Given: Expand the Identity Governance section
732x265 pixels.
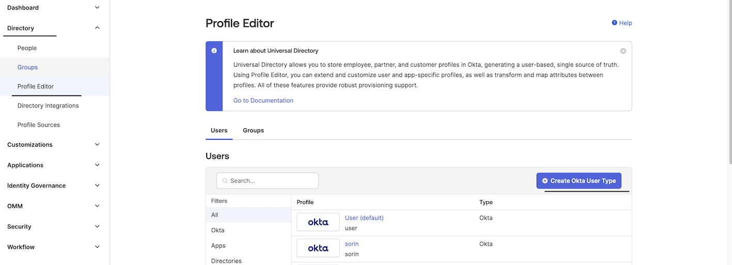Looking at the screenshot, I should click(97, 185).
